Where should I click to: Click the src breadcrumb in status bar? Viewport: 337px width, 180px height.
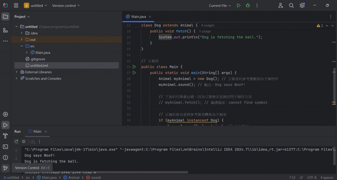pyautogui.click(x=28, y=177)
